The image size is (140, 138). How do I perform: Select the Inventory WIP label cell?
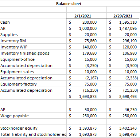pyautogui.click(x=14, y=47)
